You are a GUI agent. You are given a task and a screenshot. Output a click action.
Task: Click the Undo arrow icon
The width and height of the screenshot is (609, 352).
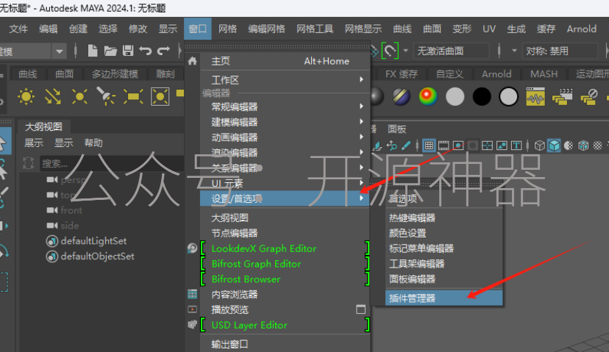click(x=145, y=51)
